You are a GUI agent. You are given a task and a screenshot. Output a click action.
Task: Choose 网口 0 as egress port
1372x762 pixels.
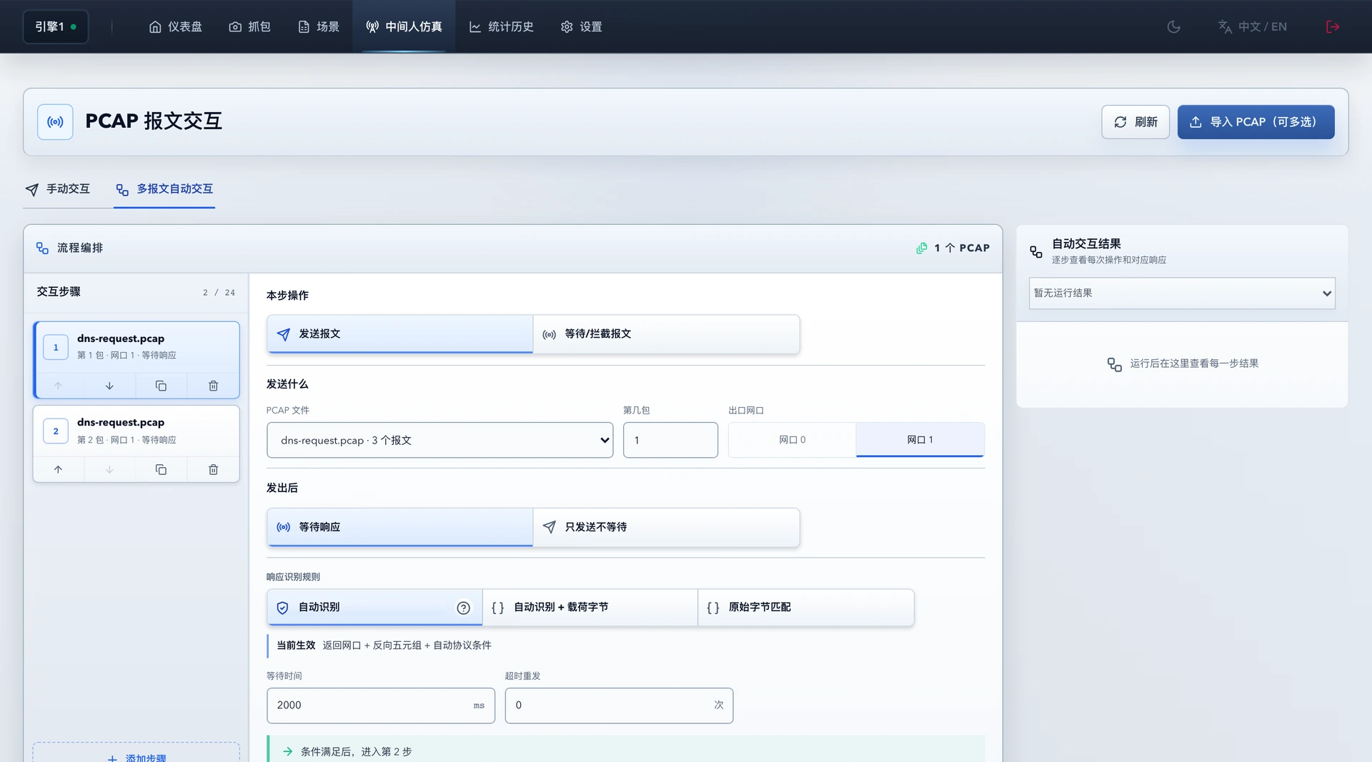(x=792, y=440)
